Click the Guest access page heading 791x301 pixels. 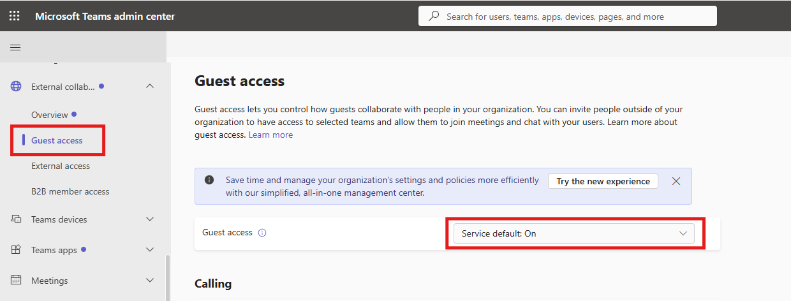pyautogui.click(x=239, y=81)
